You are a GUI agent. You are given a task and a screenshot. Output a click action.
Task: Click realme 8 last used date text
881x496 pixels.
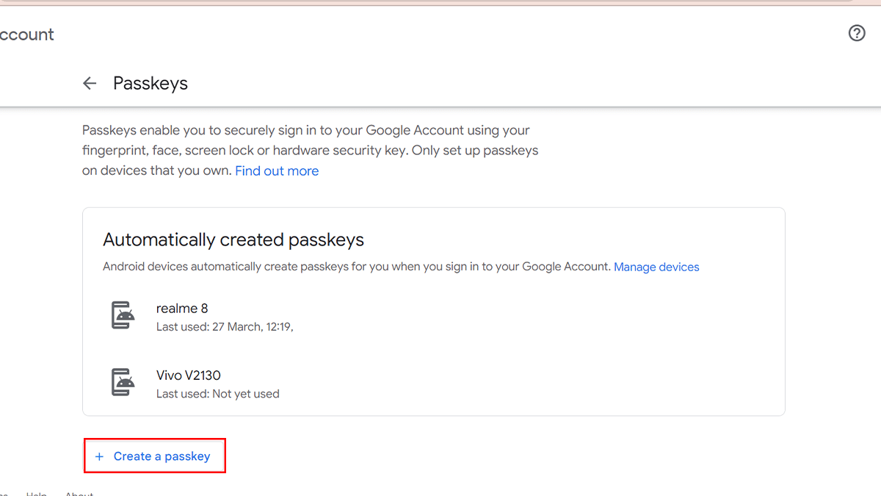click(x=225, y=327)
